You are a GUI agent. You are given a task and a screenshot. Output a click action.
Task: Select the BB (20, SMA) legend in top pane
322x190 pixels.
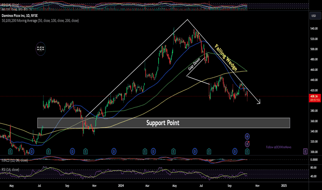17,9
